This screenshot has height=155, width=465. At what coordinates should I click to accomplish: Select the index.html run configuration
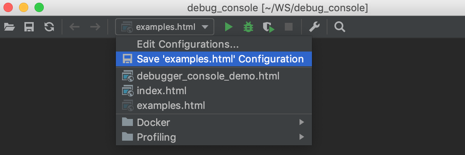pos(214,91)
